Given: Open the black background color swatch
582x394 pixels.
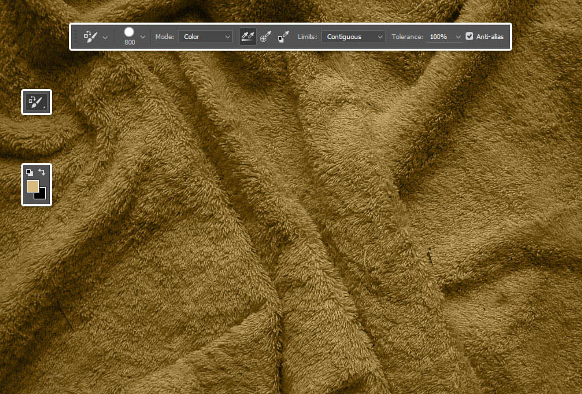Looking at the screenshot, I should click(41, 195).
